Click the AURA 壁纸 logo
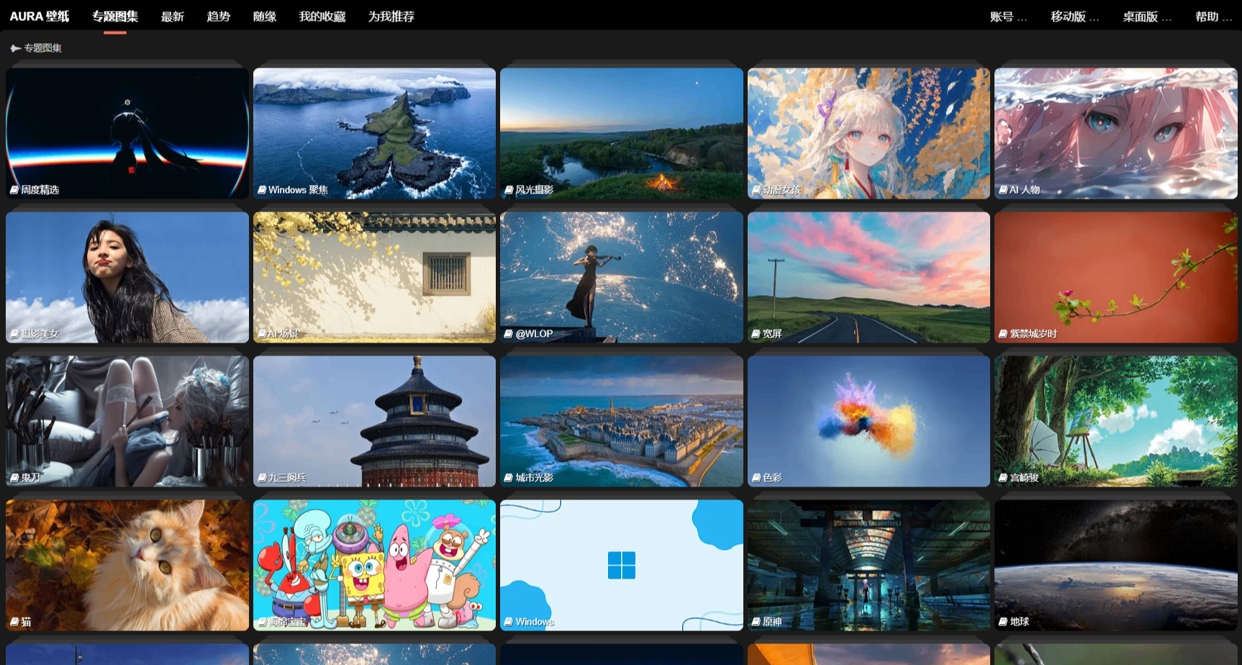Viewport: 1242px width, 665px height. (x=40, y=17)
